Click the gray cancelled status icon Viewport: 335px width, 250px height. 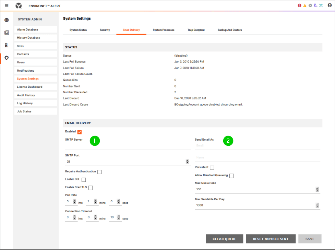[x=310, y=5]
